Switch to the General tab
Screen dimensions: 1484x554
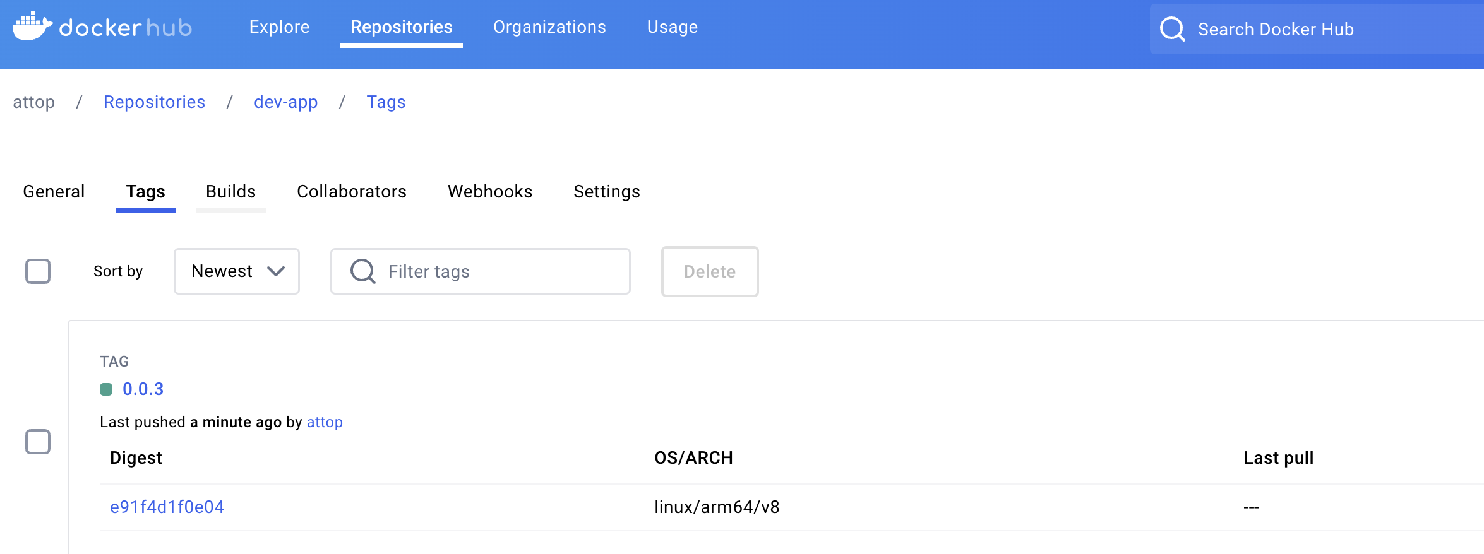[x=54, y=192]
